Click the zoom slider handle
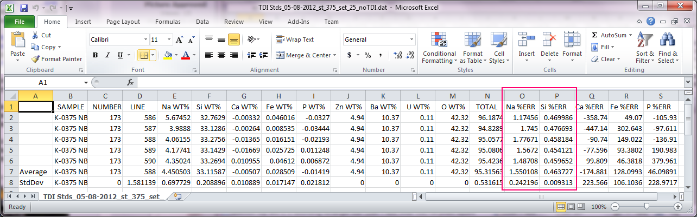The image size is (697, 217). click(x=646, y=207)
